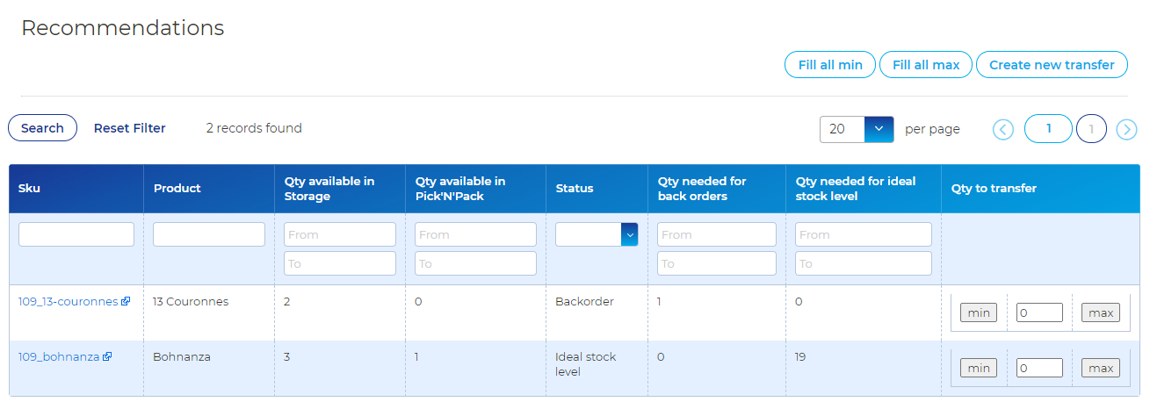The width and height of the screenshot is (1150, 402).
Task: Open the 109_13-couronnes SKU link
Action: pyautogui.click(x=68, y=302)
